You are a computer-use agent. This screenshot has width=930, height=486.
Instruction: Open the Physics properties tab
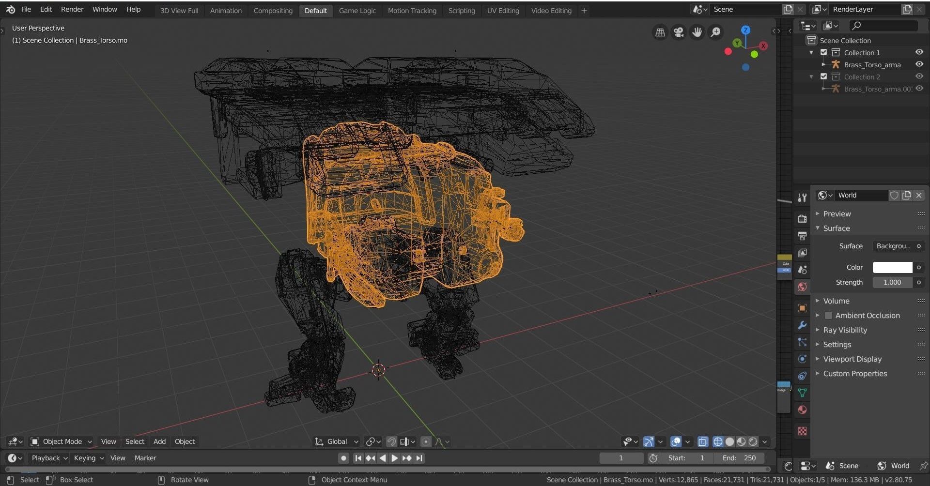pyautogui.click(x=802, y=359)
